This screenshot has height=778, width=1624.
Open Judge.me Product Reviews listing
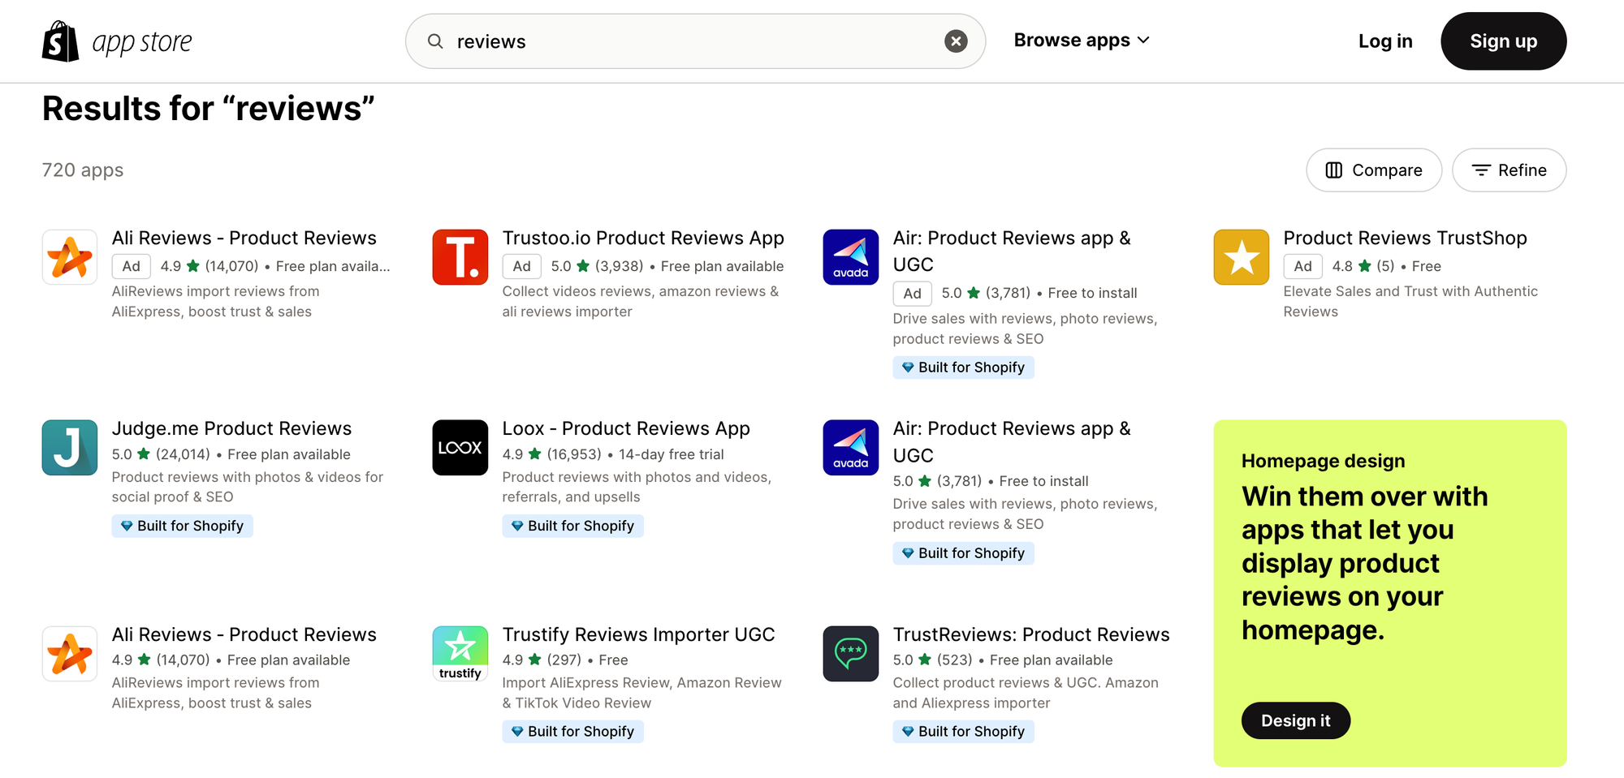pyautogui.click(x=232, y=428)
